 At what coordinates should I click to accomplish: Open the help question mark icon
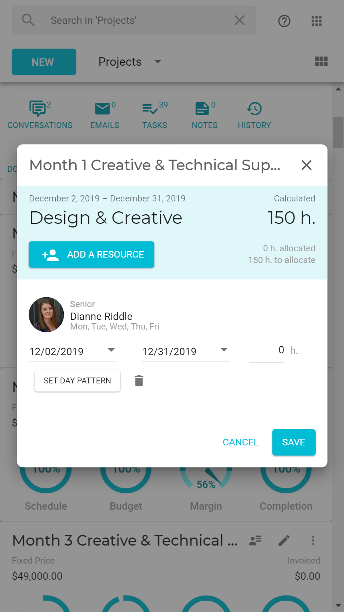point(284,21)
